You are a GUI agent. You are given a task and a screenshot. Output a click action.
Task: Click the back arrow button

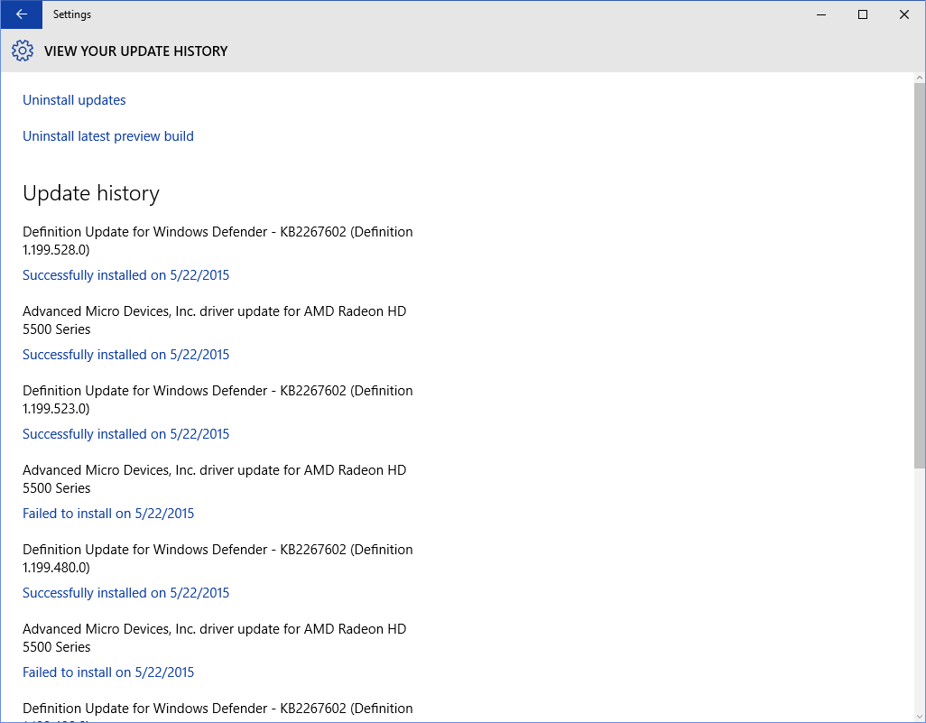(21, 14)
